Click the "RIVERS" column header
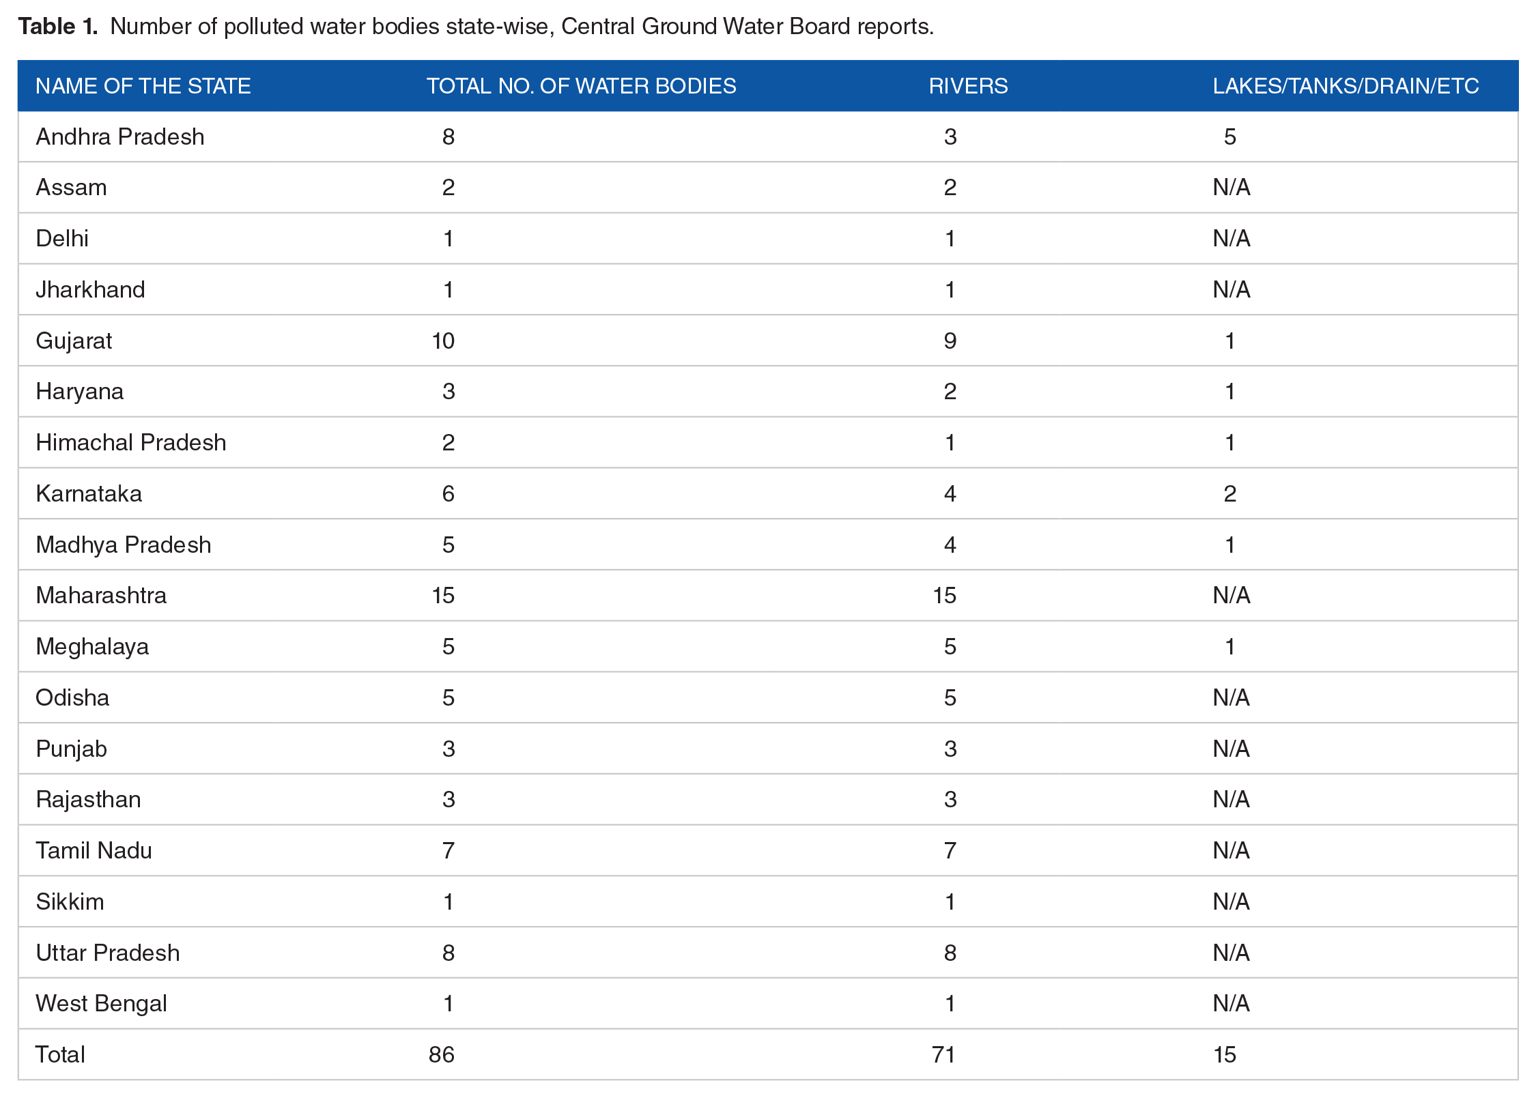This screenshot has height=1098, width=1536. 967,86
